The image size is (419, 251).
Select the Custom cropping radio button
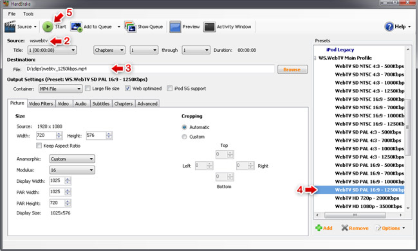(184, 137)
